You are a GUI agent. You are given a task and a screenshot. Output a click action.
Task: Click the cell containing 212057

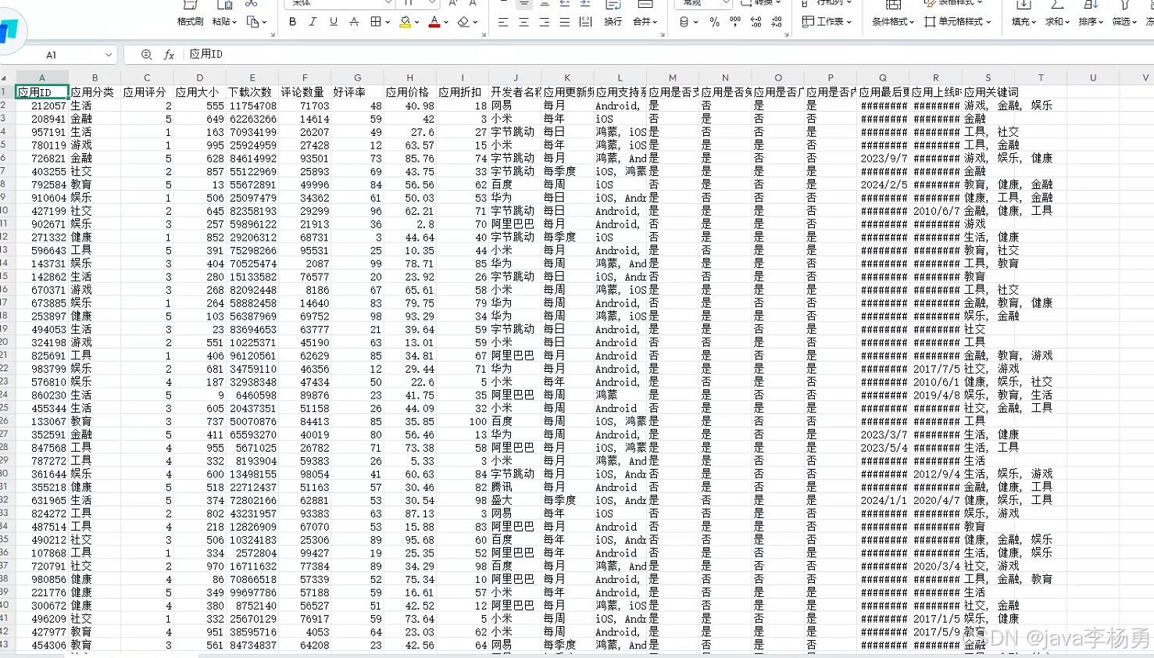(x=42, y=105)
